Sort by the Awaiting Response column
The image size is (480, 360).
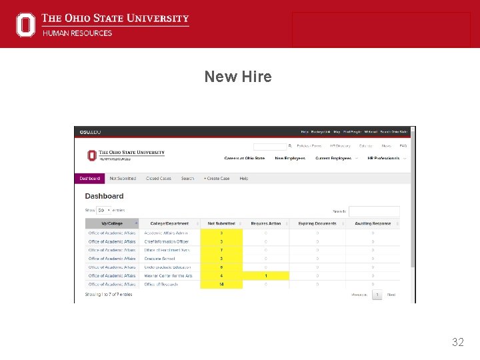[x=373, y=224]
